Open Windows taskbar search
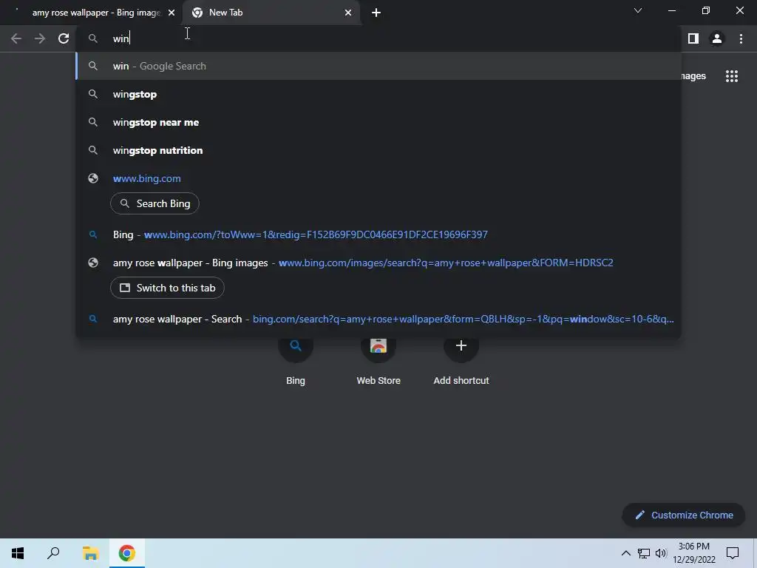The height and width of the screenshot is (568, 757). pyautogui.click(x=53, y=553)
